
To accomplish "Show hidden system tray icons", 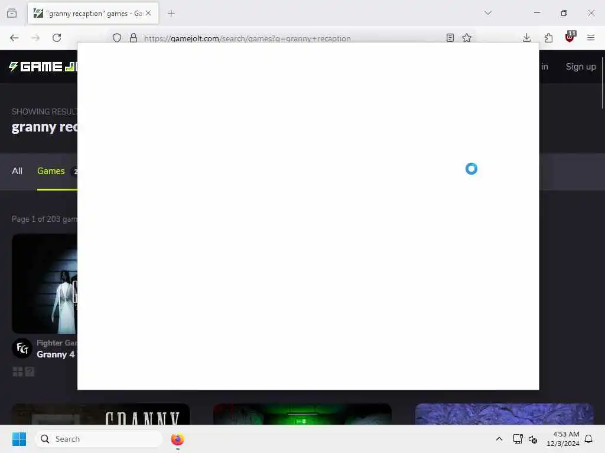I will pos(499,439).
